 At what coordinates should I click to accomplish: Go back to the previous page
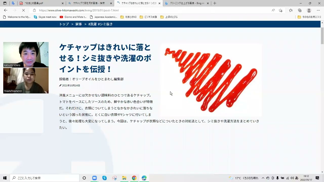tap(6, 10)
